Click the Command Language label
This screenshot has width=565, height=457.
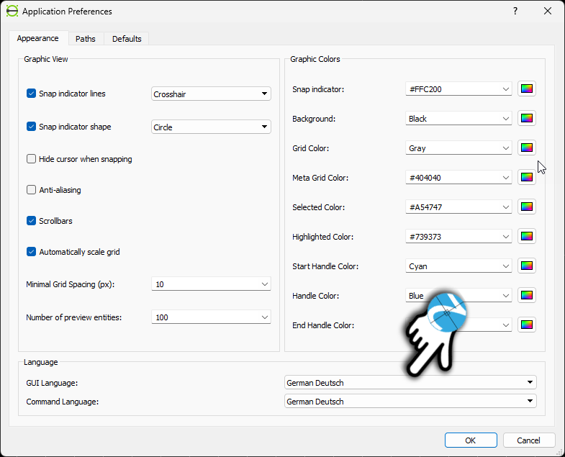pos(63,402)
